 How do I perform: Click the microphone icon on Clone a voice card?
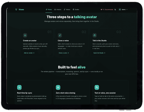click(60, 35)
